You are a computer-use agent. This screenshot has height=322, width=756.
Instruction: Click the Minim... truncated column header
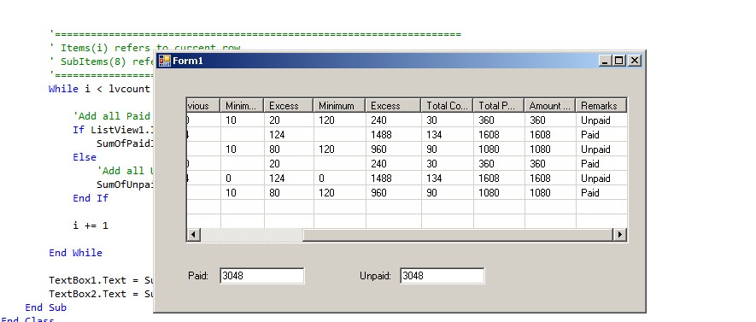[x=242, y=106]
